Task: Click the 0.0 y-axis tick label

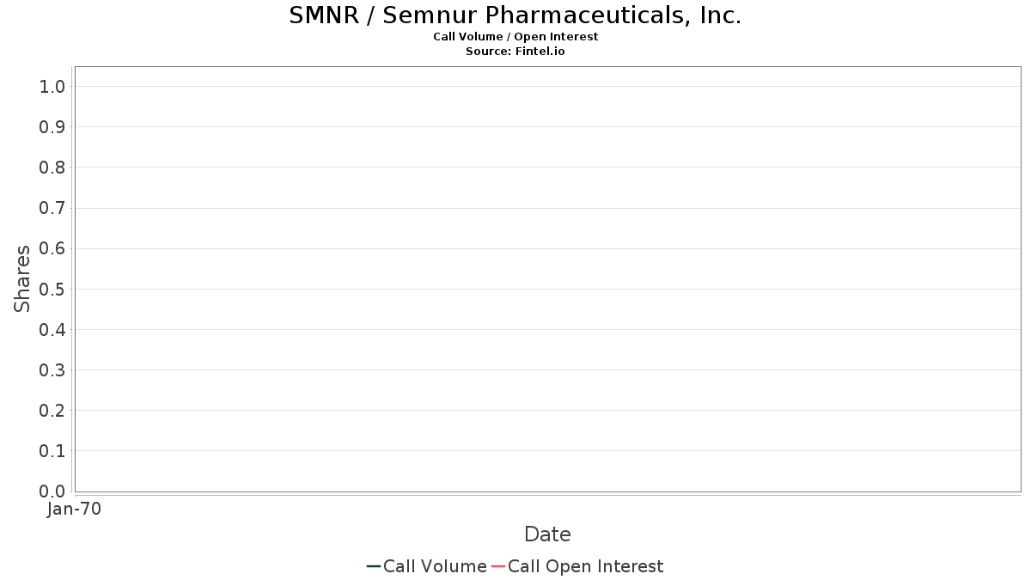Action: click(52, 491)
